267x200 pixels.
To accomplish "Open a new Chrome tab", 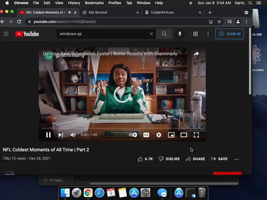I will click(210, 12).
